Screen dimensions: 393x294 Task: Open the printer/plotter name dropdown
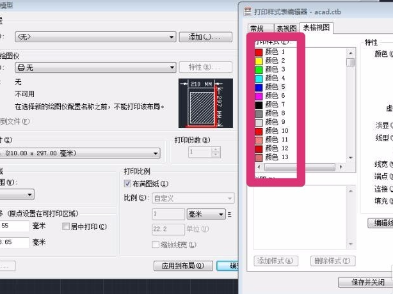(x=95, y=67)
